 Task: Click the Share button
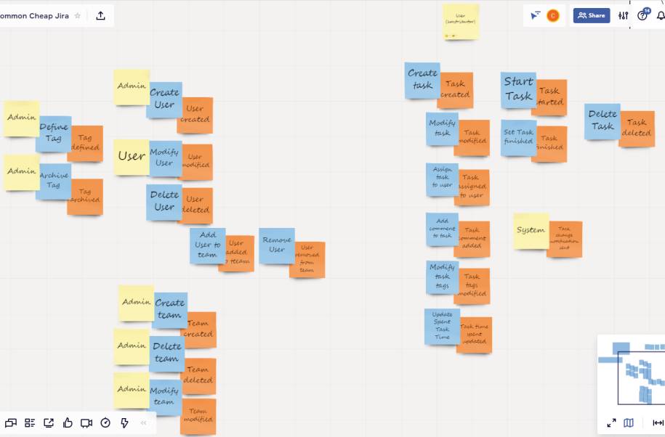click(x=592, y=16)
